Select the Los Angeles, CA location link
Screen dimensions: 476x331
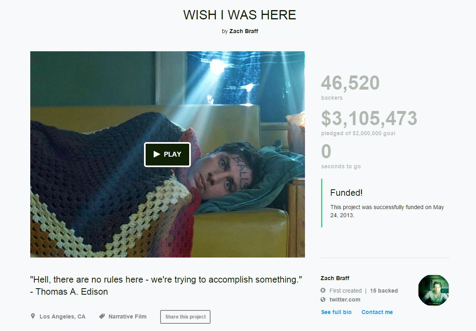pos(62,316)
